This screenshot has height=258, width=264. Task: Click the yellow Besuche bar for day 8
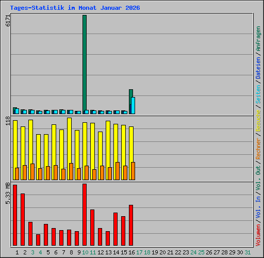tap(69, 140)
